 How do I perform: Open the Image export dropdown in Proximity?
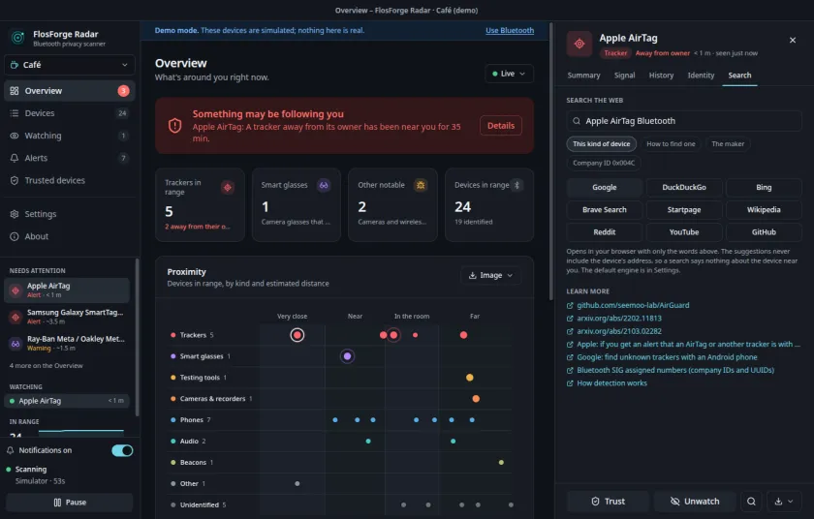[490, 275]
